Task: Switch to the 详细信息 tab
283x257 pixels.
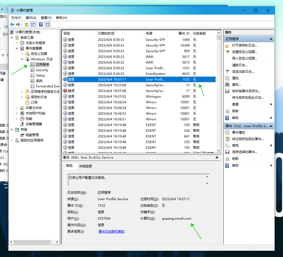Action: 85,166
